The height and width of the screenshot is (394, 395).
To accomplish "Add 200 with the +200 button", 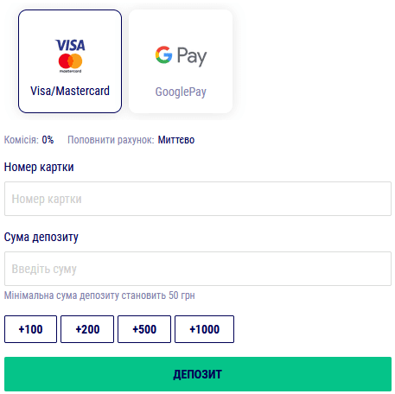I will (87, 329).
